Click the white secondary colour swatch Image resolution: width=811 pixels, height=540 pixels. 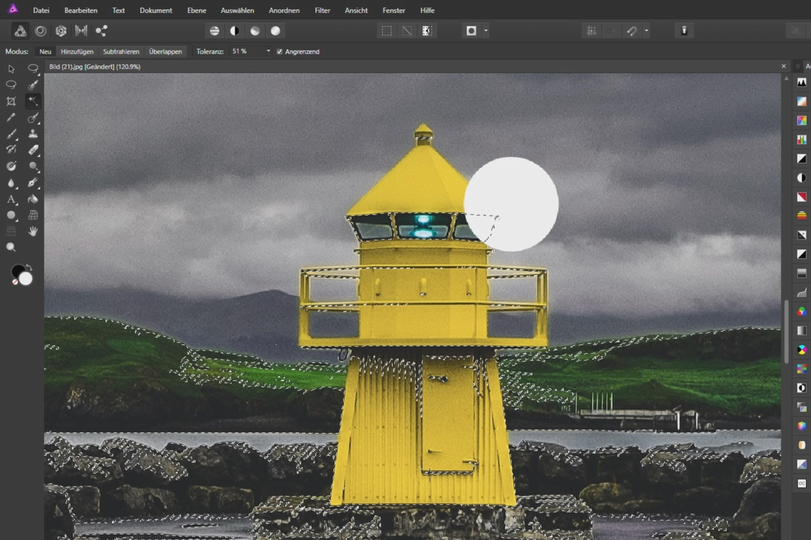[x=26, y=278]
